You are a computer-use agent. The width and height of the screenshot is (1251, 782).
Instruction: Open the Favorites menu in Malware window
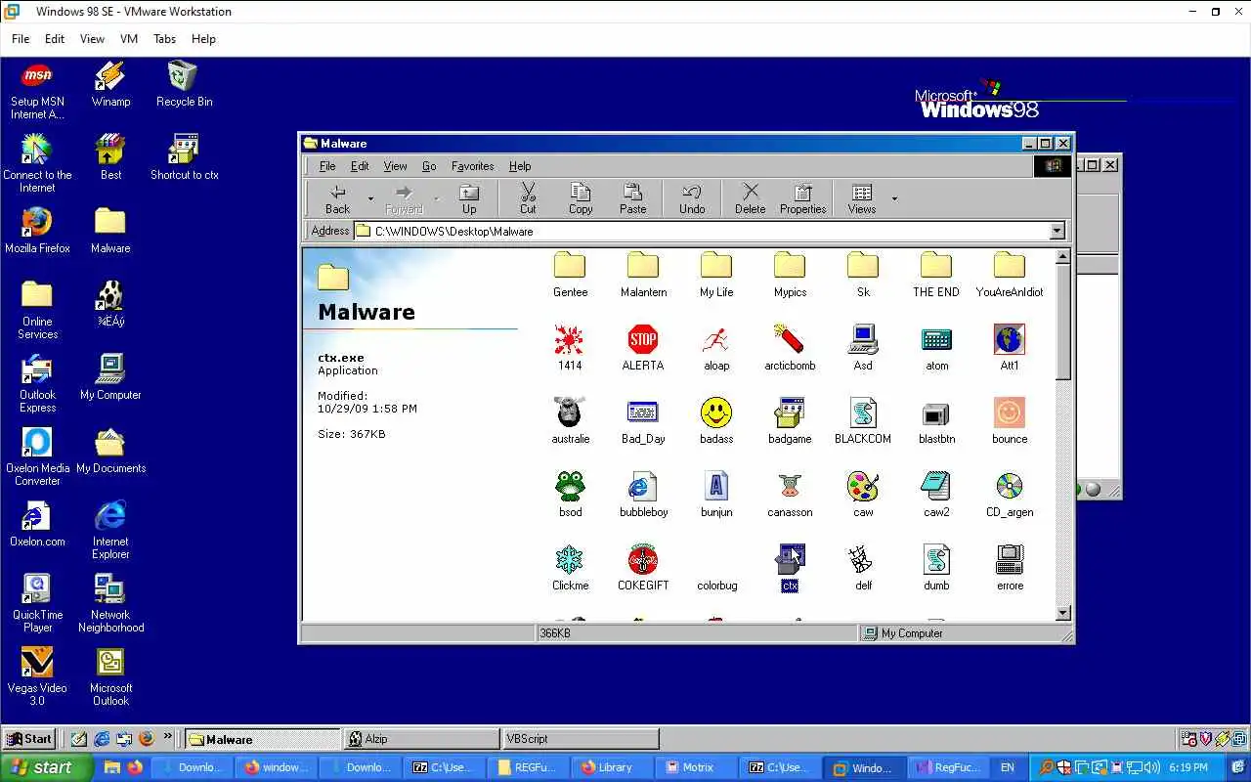pyautogui.click(x=472, y=166)
